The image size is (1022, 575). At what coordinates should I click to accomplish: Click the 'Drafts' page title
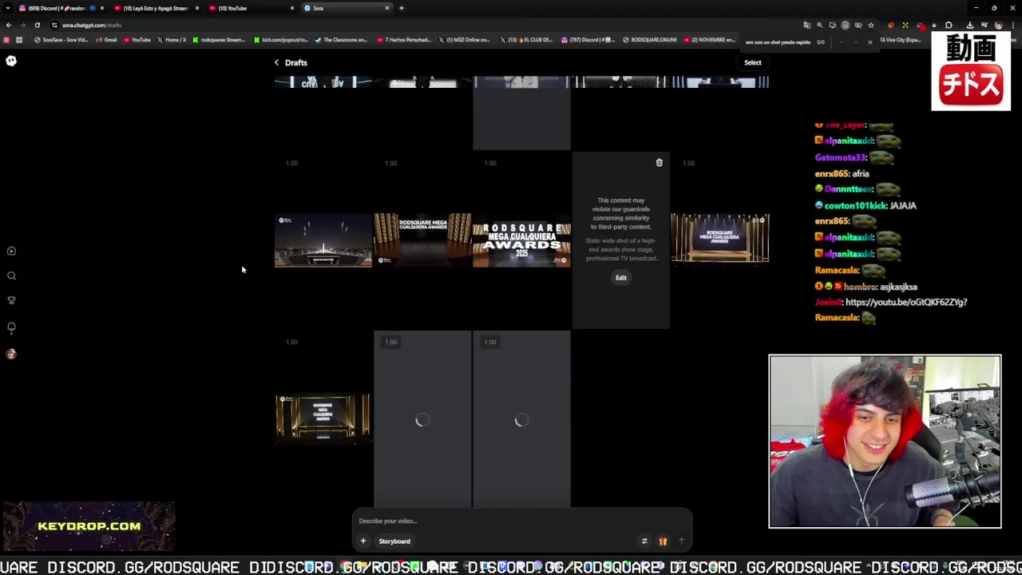coord(295,62)
